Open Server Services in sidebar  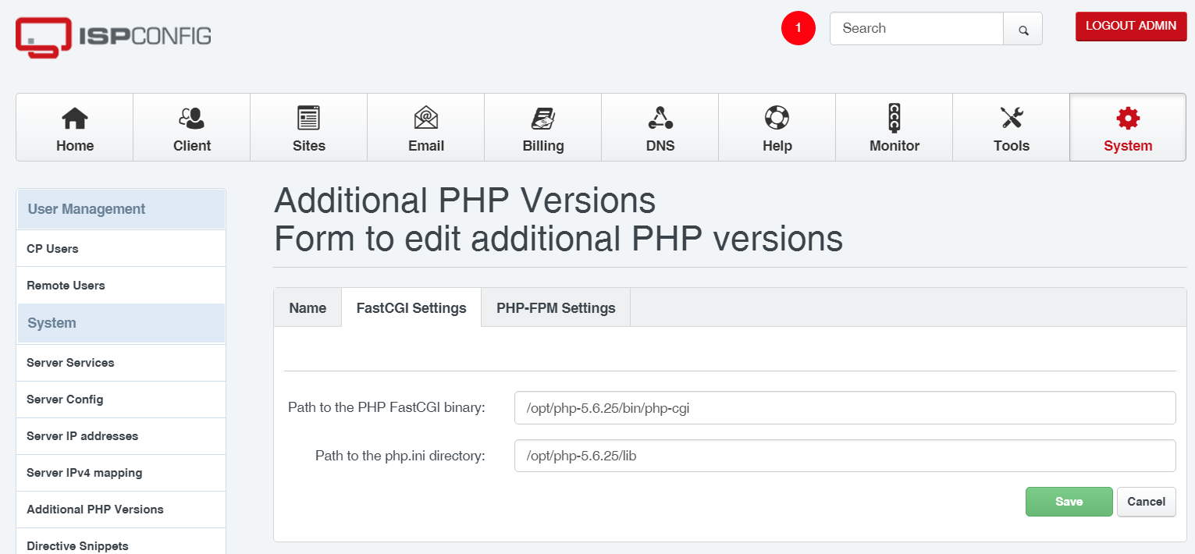point(121,363)
